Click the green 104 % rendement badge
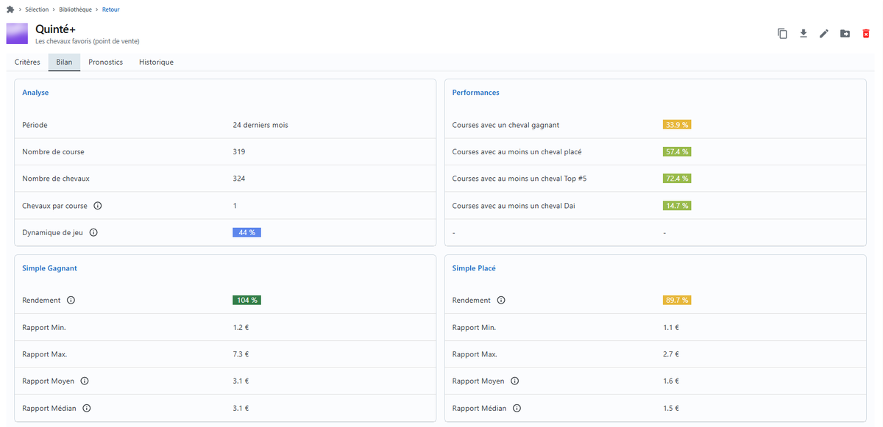The width and height of the screenshot is (883, 427). pos(247,301)
